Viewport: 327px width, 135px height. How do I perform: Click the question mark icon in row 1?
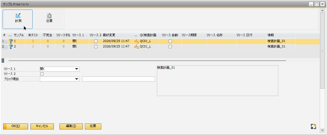(11, 41)
